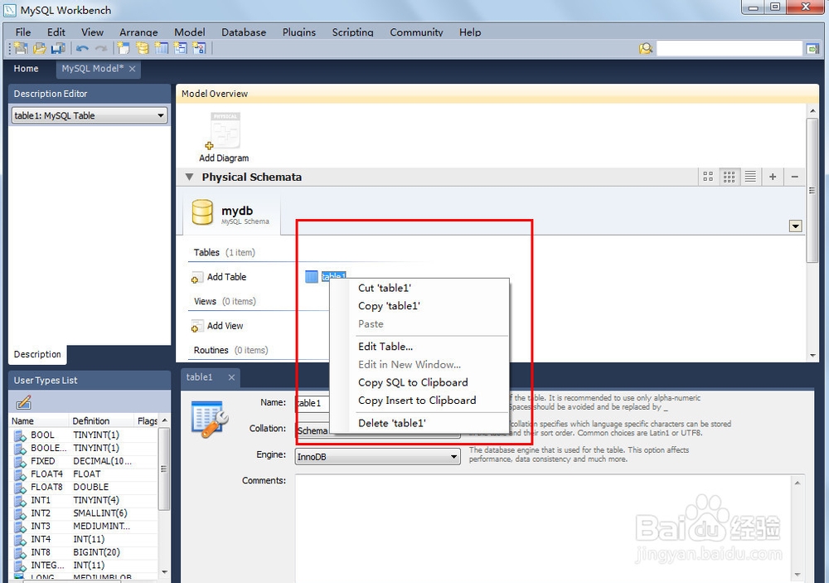Click the new diagram toolbar icon
829x583 pixels.
coord(124,48)
